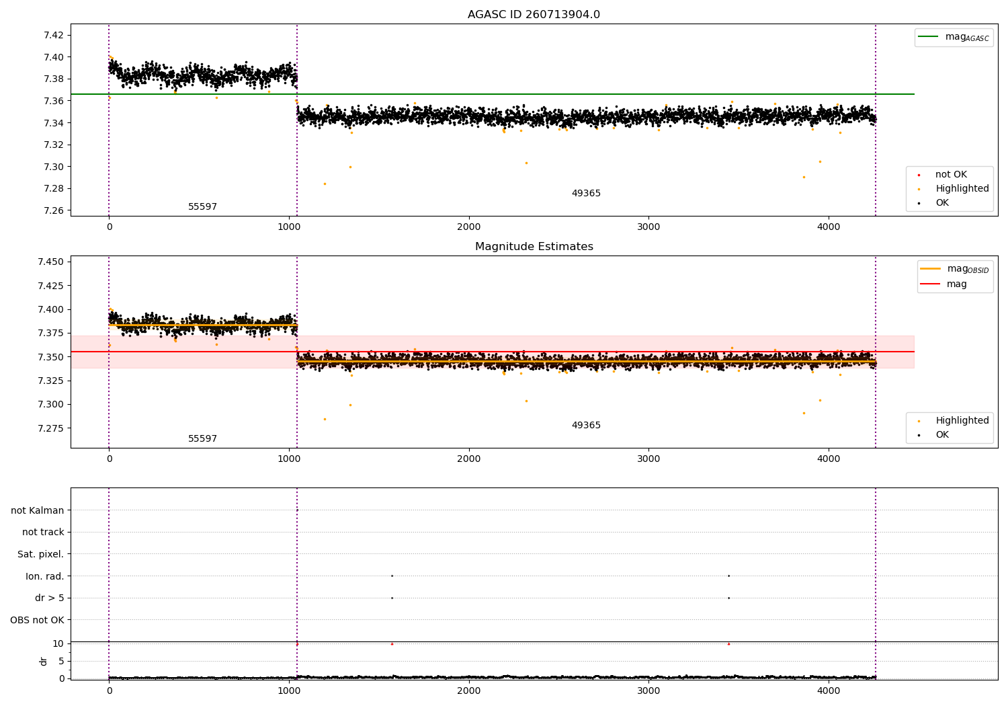Click the 7.325 y-axis tick label
This screenshot has height=706, width=1008.
50,381
